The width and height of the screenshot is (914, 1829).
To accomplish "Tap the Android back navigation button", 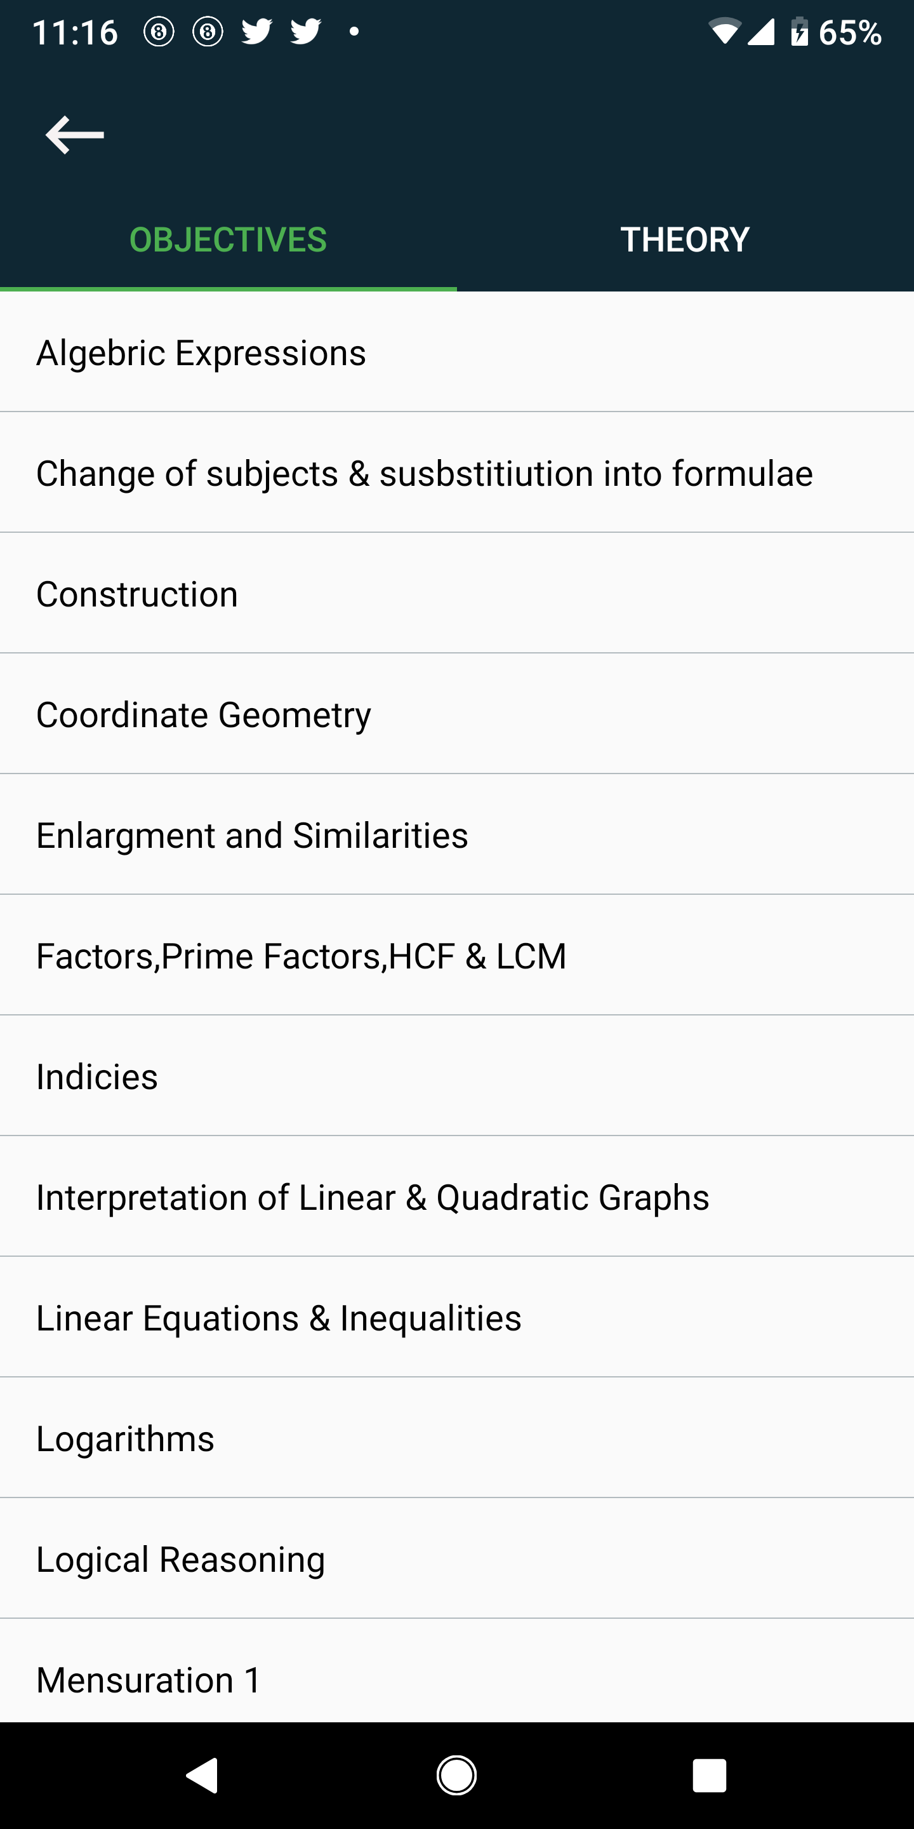I will [x=202, y=1775].
